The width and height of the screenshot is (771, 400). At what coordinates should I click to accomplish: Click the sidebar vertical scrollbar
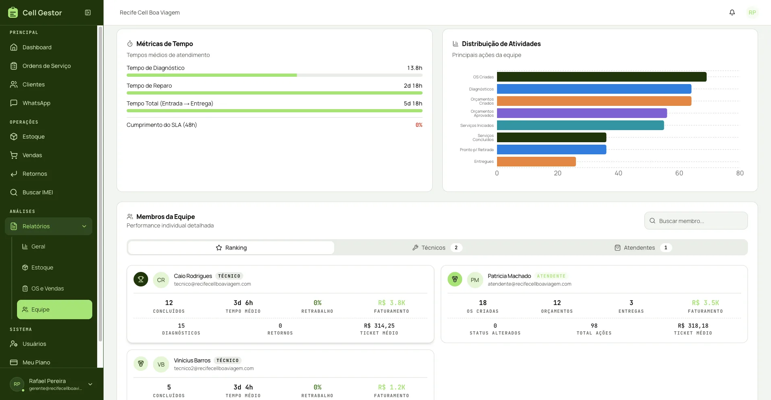[x=100, y=184]
